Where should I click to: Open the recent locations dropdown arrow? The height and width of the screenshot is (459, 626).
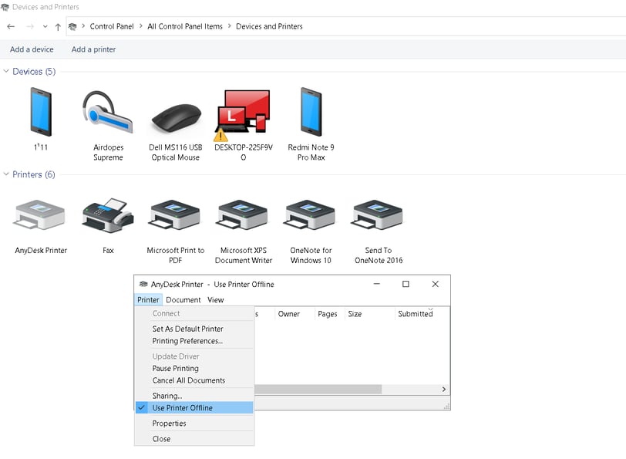point(45,26)
